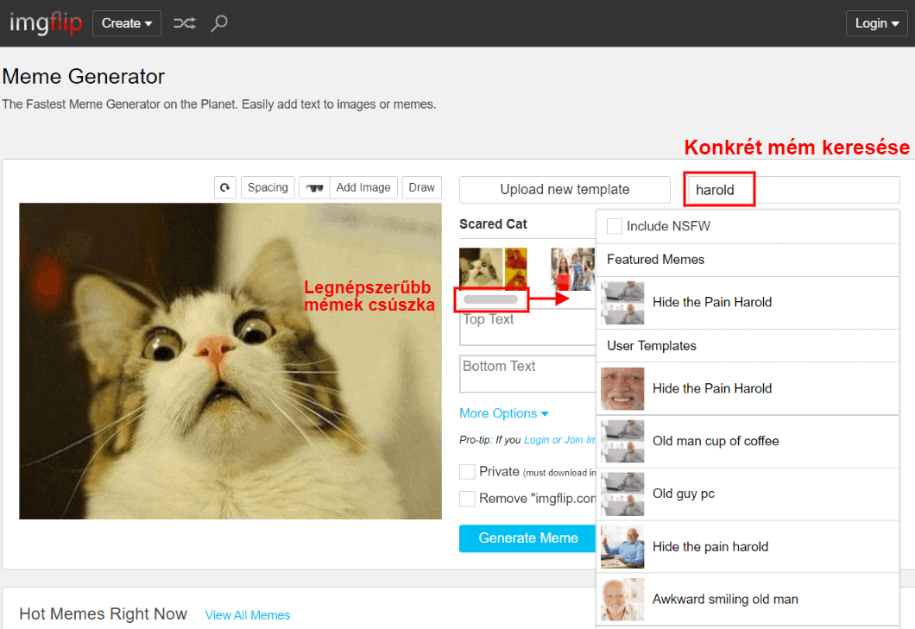Expand the Login dropdown
Screen dimensions: 915x629
click(x=877, y=23)
